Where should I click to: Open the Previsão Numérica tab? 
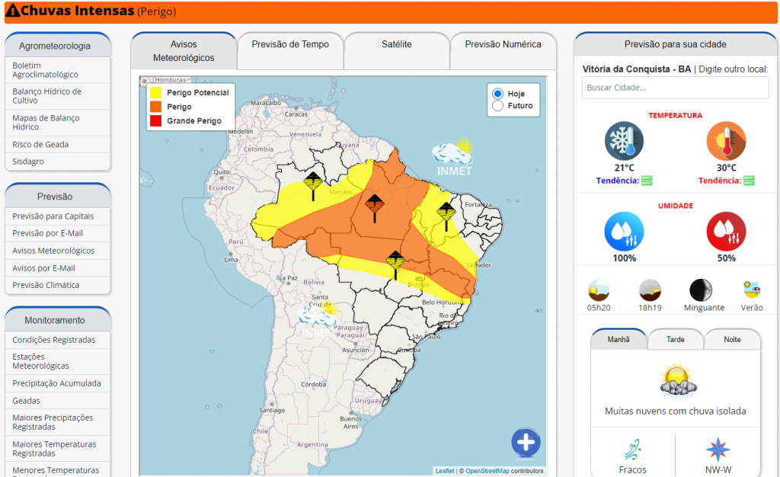503,45
